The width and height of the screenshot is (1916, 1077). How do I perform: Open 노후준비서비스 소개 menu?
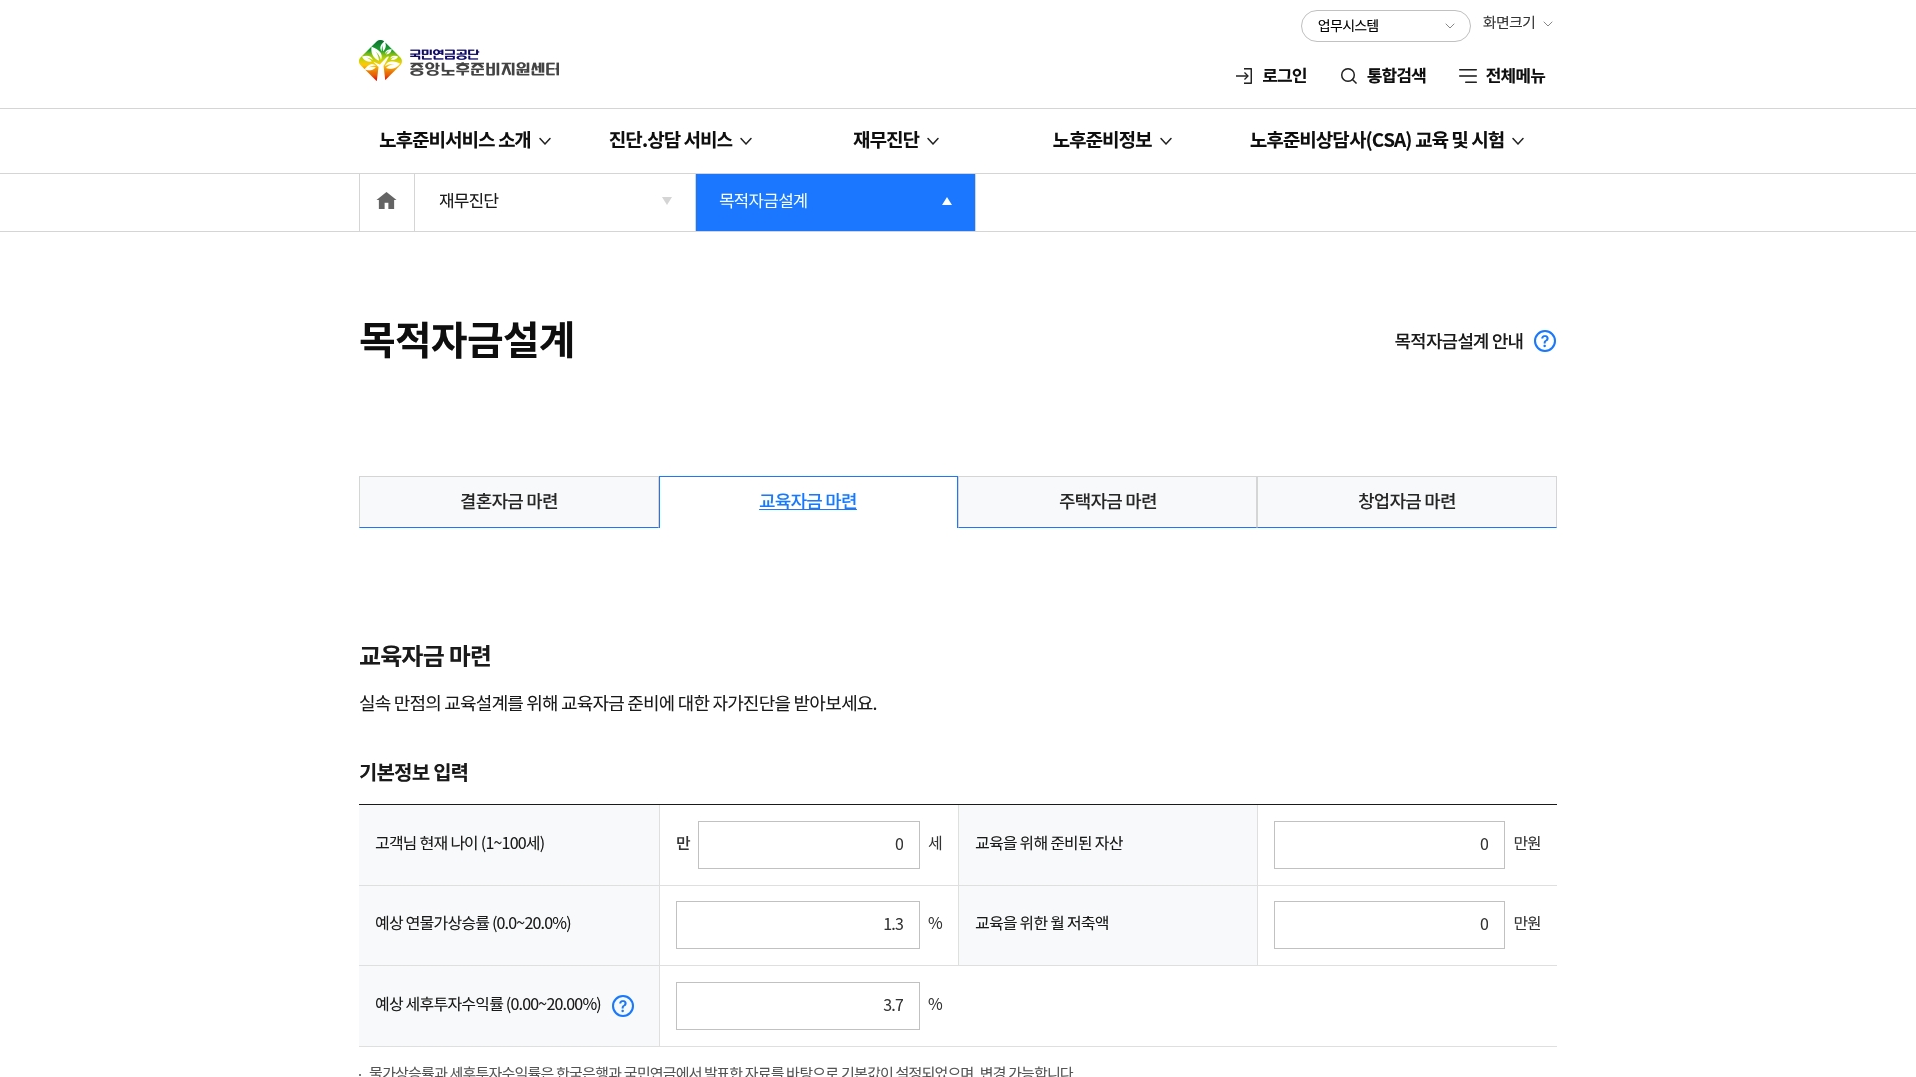(x=464, y=141)
